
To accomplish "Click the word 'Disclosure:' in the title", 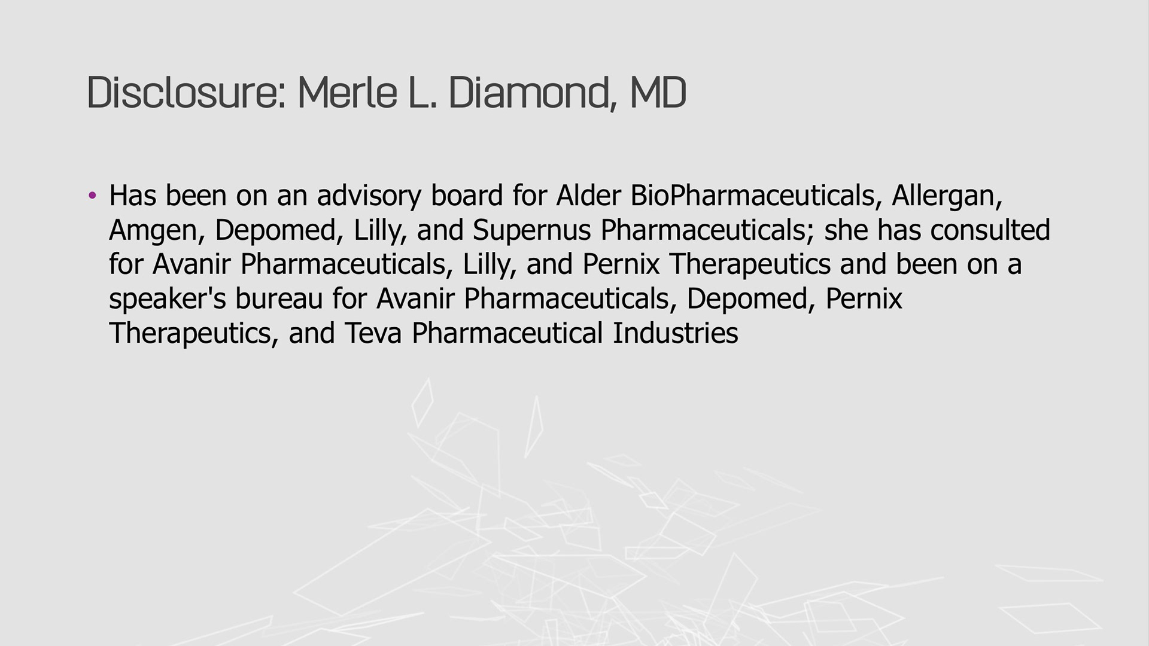I will tap(187, 93).
